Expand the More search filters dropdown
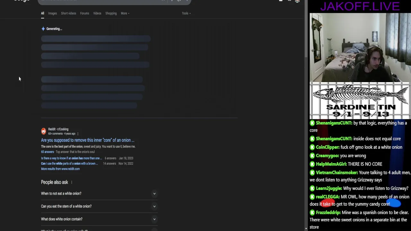The height and width of the screenshot is (231, 411). (125, 13)
